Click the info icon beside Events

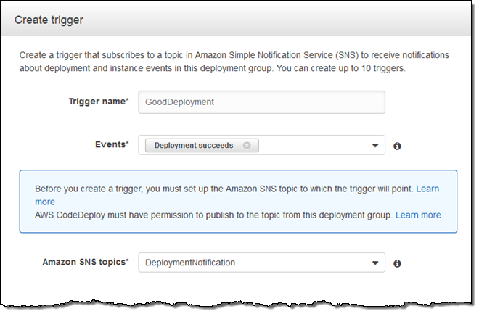397,146
